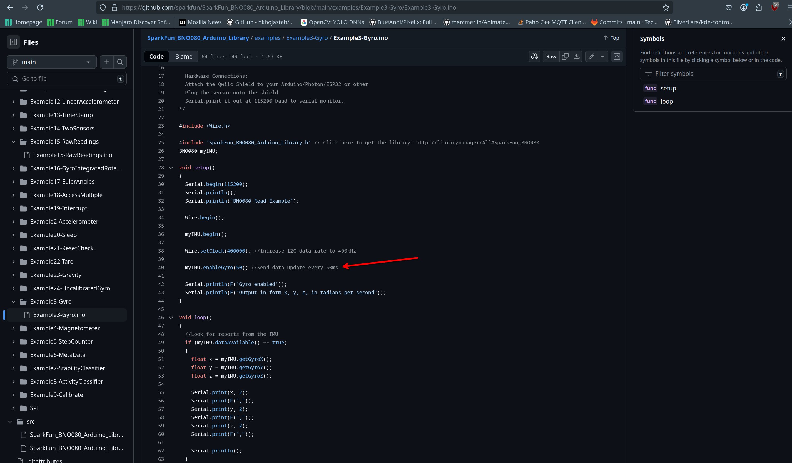Open Copilot icon in code toolbar
The height and width of the screenshot is (463, 792).
[534, 57]
